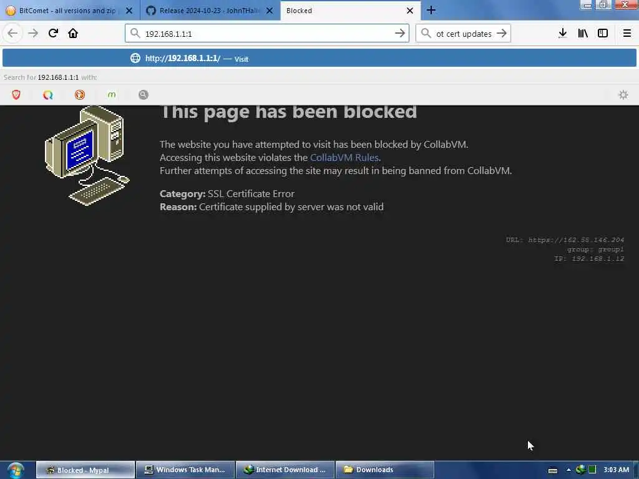Open the Downloads arrow toolbar button
This screenshot has width=639, height=479.
(x=562, y=34)
